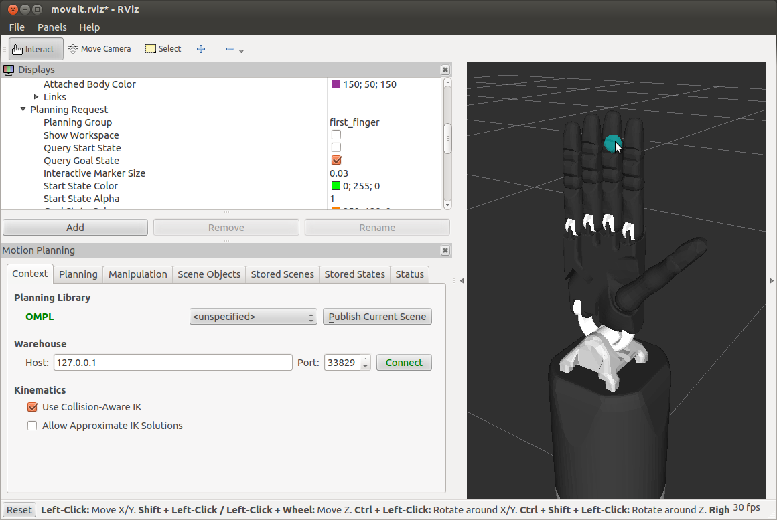Screen dimensions: 777x520
Task: Click the Start State Color green swatch
Action: 336,186
